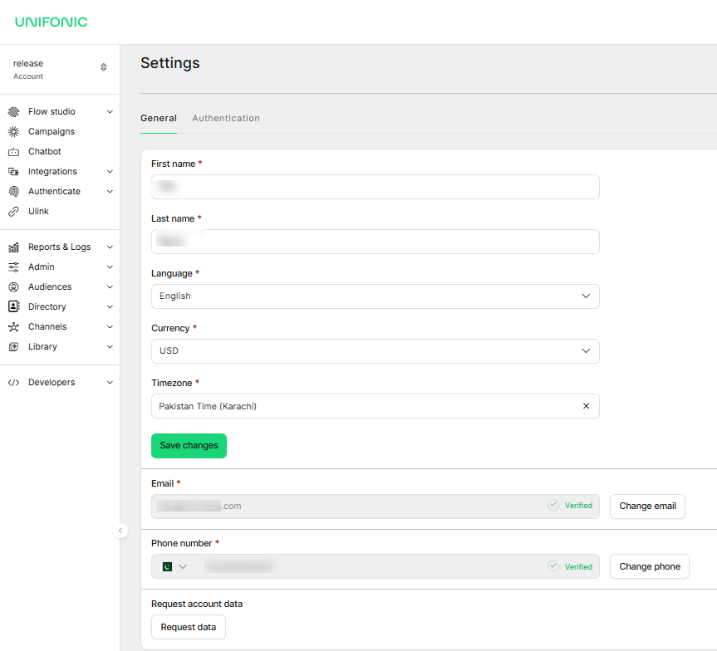
Task: Click the Directory contact-book icon
Action: point(14,306)
